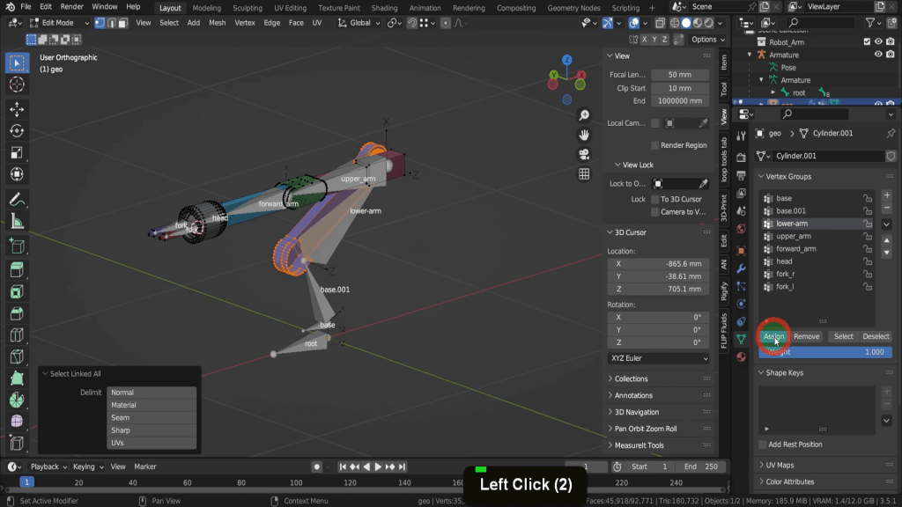Enable Lock To 3D Cursor checkbox

pyautogui.click(x=655, y=199)
